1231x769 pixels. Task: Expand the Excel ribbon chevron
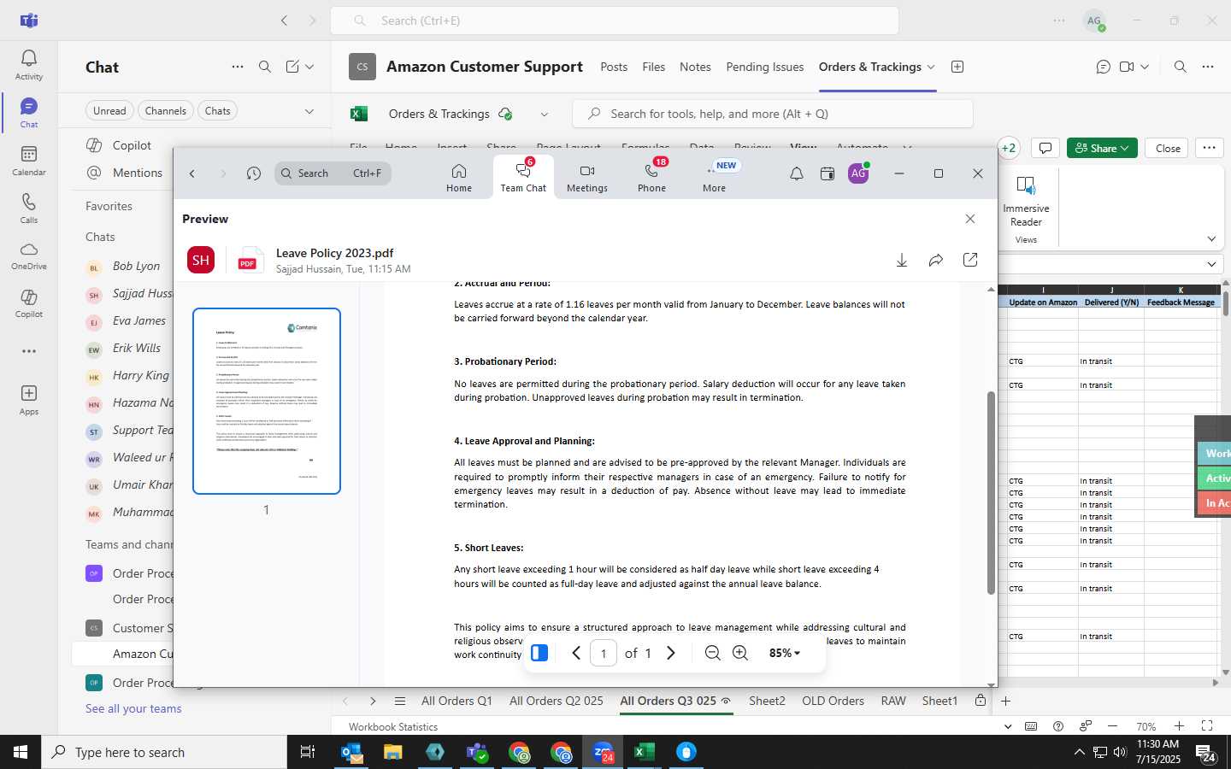(1211, 238)
